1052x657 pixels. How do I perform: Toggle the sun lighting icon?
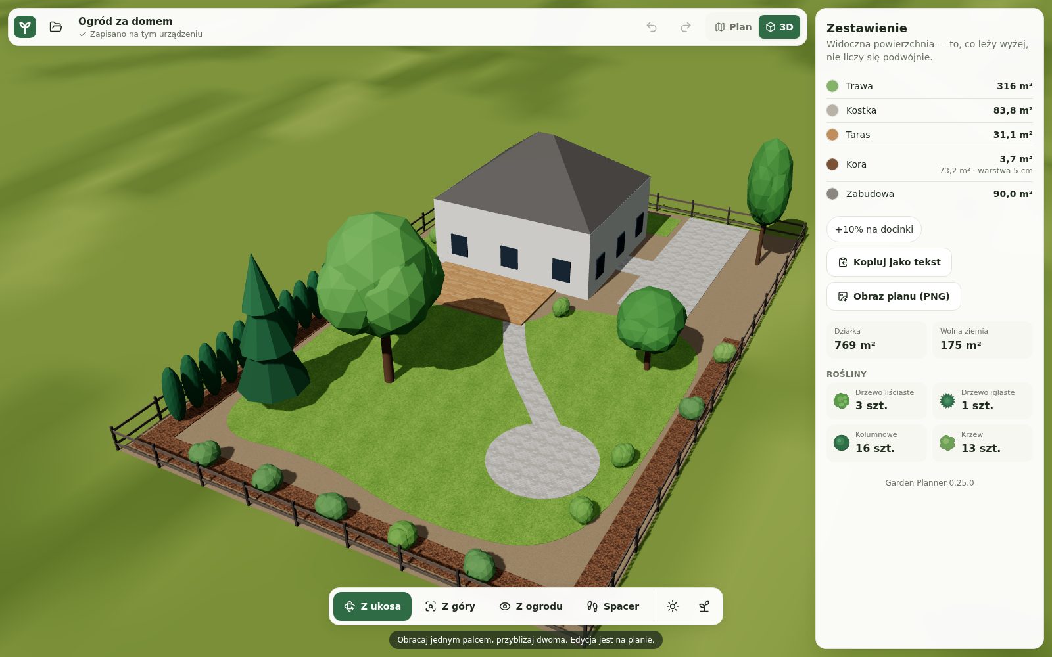click(673, 606)
